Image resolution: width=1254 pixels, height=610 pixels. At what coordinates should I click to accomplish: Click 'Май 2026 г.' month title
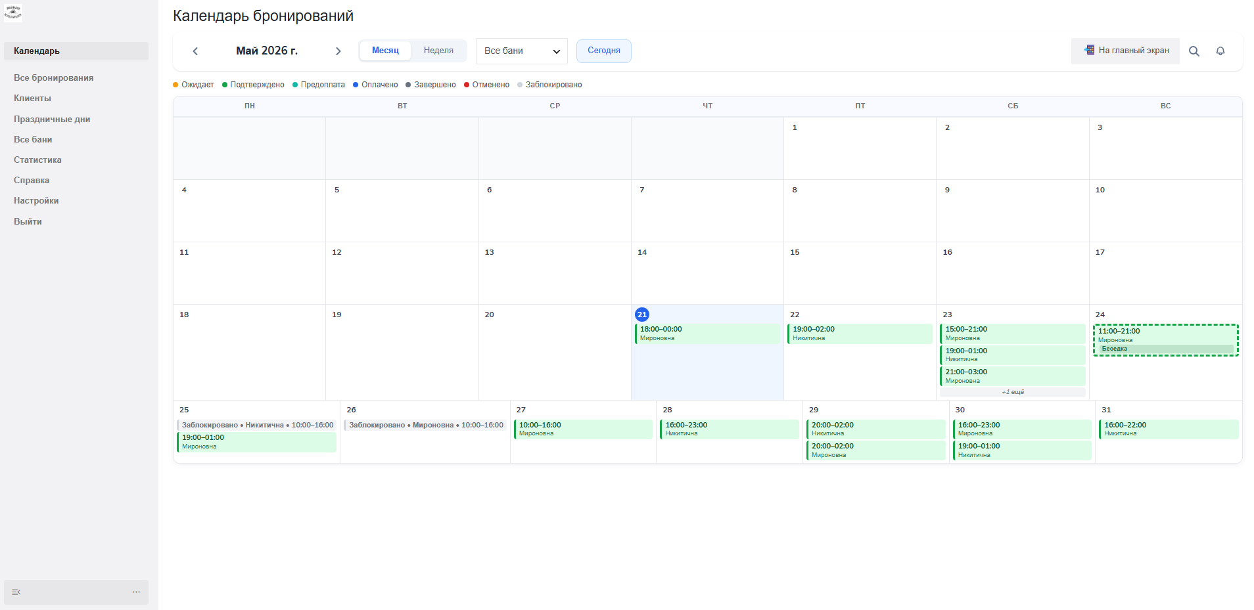click(267, 51)
